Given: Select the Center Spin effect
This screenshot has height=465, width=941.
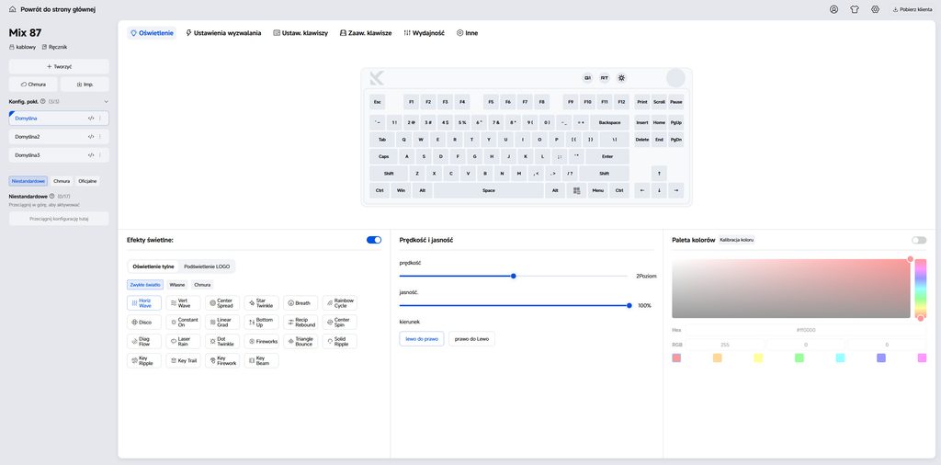Looking at the screenshot, I should pyautogui.click(x=339, y=323).
